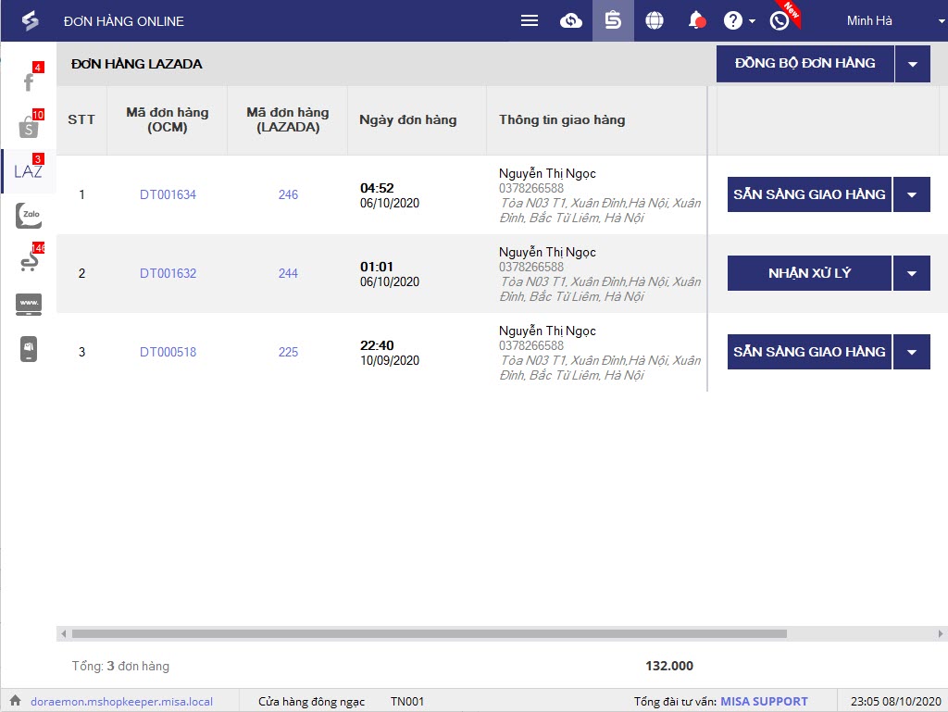
Task: Click the scrollbar right arrow
Action: (941, 633)
